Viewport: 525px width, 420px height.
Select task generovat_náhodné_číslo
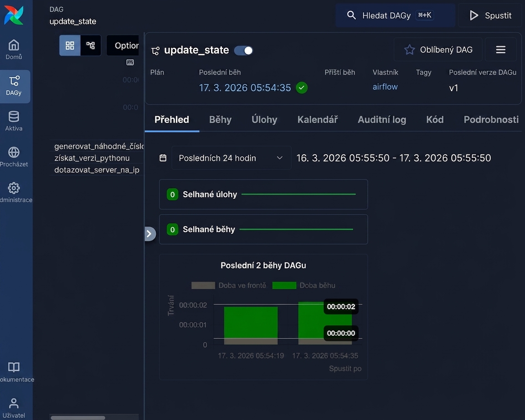[x=99, y=146]
